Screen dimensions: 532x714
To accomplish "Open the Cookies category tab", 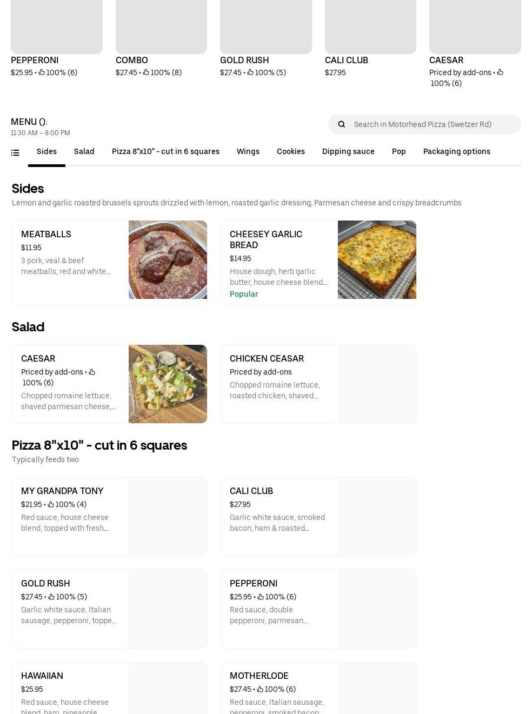I will [x=291, y=151].
